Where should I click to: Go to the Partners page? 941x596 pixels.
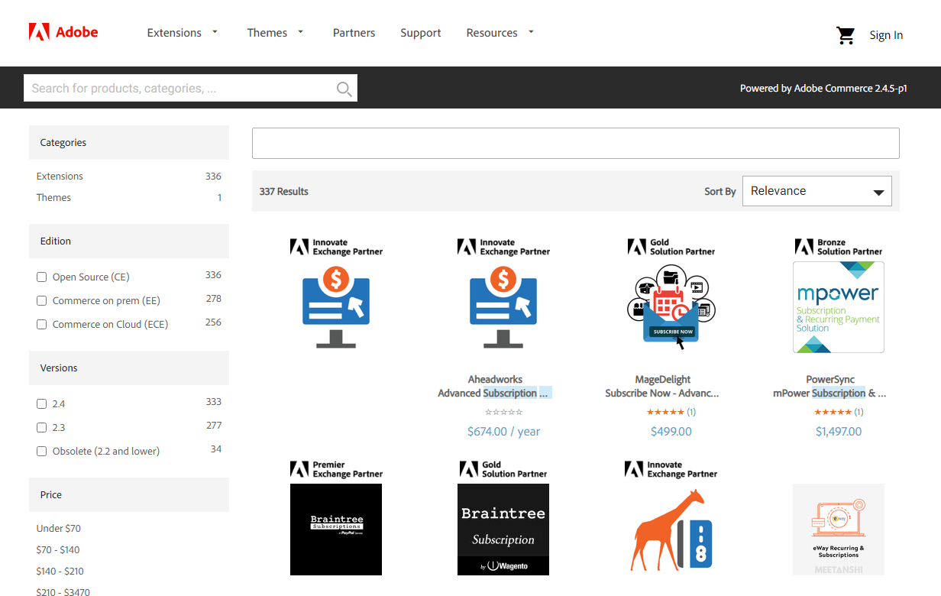354,33
